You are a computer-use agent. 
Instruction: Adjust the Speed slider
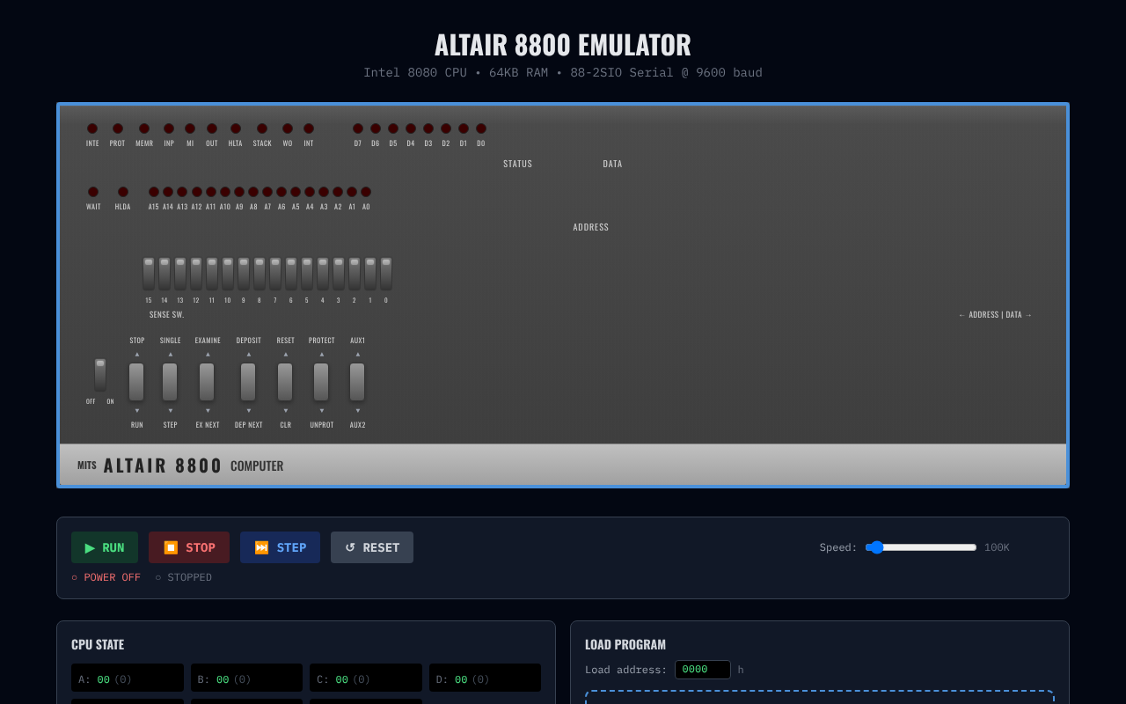tap(921, 547)
